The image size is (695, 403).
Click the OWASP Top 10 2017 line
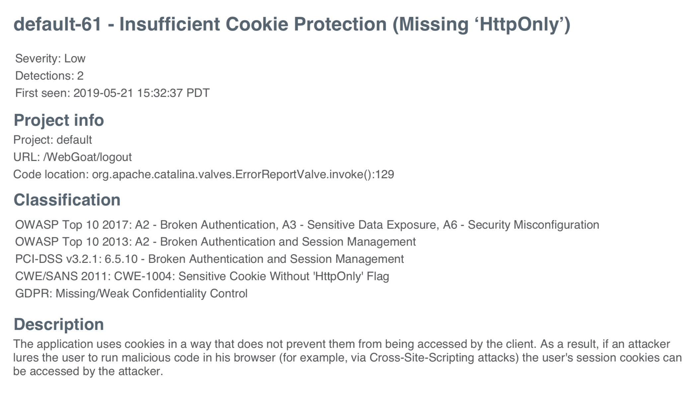307,225
